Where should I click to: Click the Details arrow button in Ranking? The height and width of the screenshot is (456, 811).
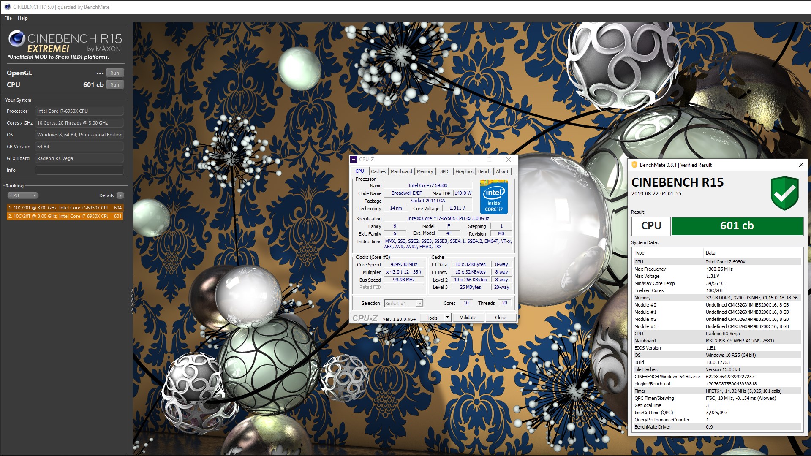[x=120, y=195]
